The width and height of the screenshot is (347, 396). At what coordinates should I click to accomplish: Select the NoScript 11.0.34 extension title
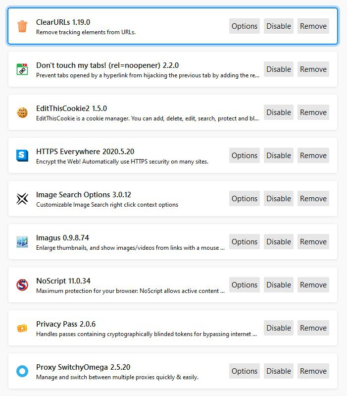(63, 281)
